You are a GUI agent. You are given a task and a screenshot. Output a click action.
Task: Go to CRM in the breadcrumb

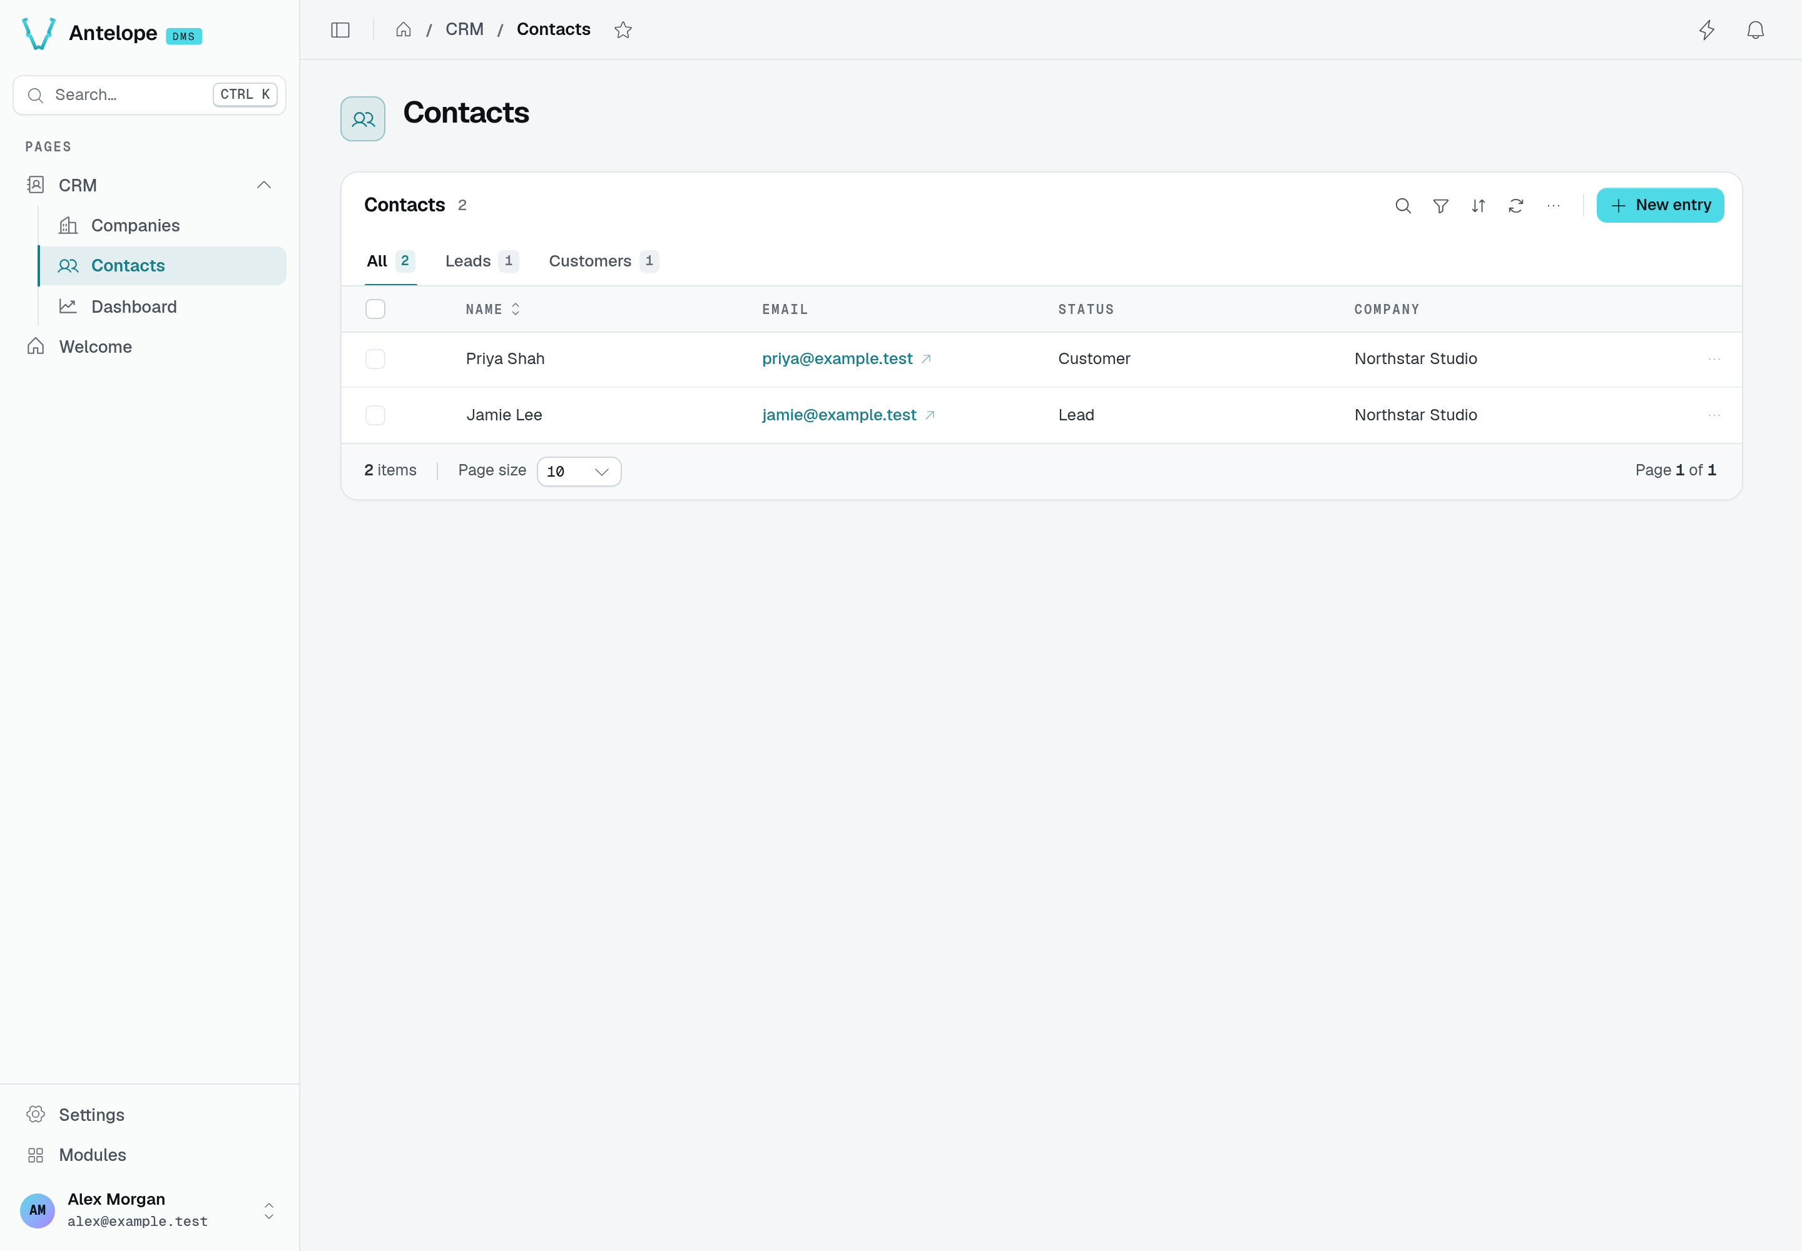click(464, 29)
